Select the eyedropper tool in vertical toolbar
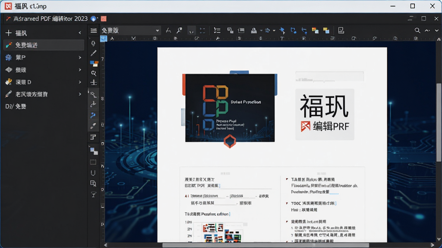 93,126
